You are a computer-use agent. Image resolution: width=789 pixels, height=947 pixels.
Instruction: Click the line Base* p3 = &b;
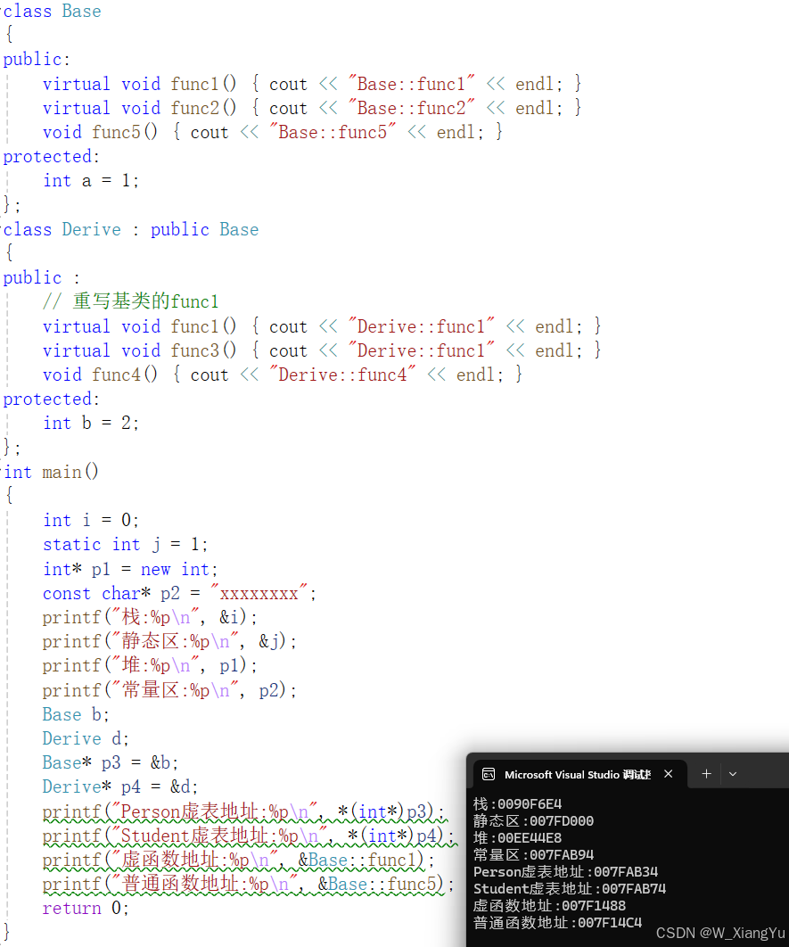pos(110,762)
